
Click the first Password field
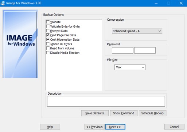coord(122,50)
